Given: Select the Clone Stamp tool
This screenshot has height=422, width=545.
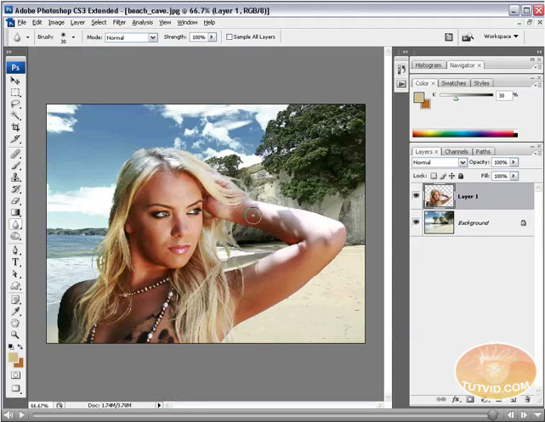Looking at the screenshot, I should point(15,177).
